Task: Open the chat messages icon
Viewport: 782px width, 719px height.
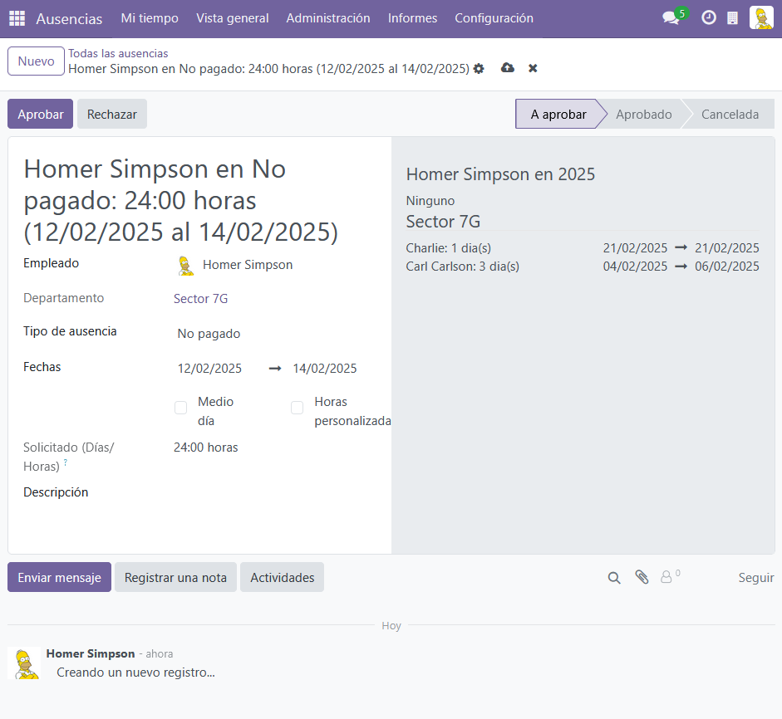Action: (671, 18)
